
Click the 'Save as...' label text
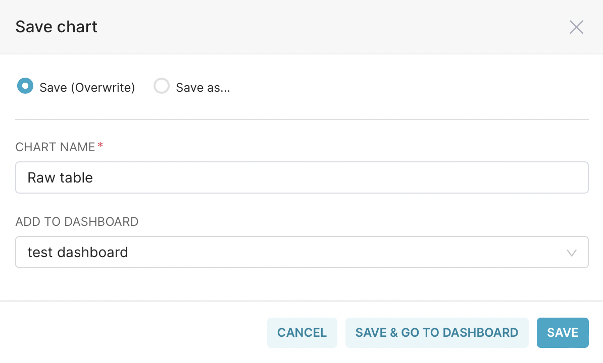203,88
